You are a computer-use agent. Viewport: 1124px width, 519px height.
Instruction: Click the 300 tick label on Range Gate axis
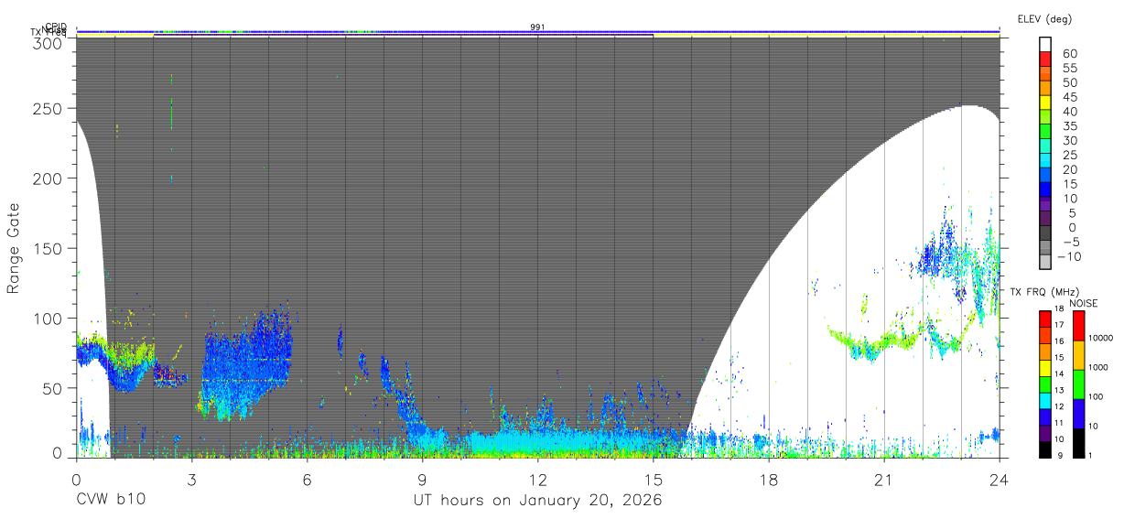[x=47, y=43]
